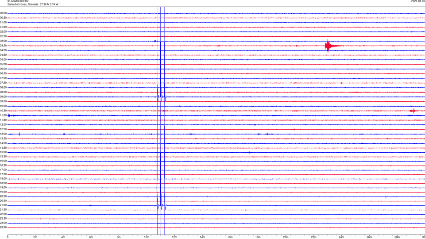Select the 28m axis tick label
The image size is (425, 239).
[x=397, y=237]
